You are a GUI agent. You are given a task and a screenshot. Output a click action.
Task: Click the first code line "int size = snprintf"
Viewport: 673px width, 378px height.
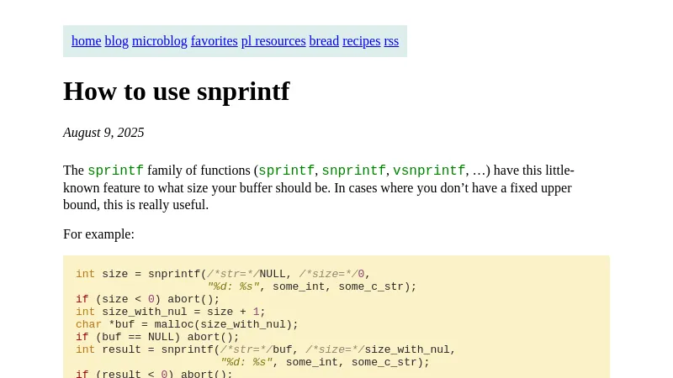pyautogui.click(x=223, y=274)
